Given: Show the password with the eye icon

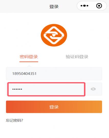Looking at the screenshot, I should pos(93,89).
